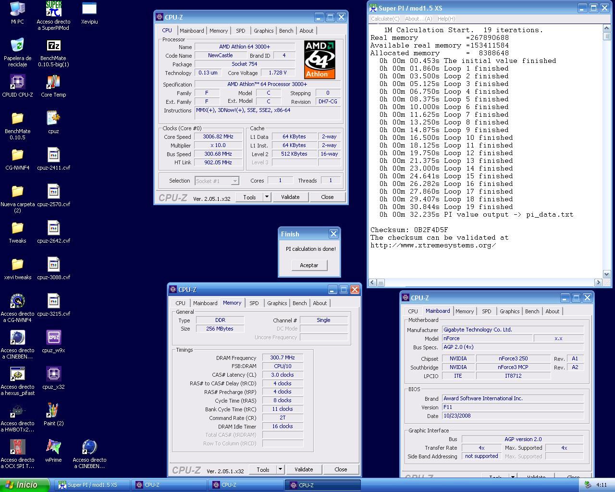The height and width of the screenshot is (492, 615).
Task: Launch the OCX SPI T shortcut icon
Action: point(17,447)
